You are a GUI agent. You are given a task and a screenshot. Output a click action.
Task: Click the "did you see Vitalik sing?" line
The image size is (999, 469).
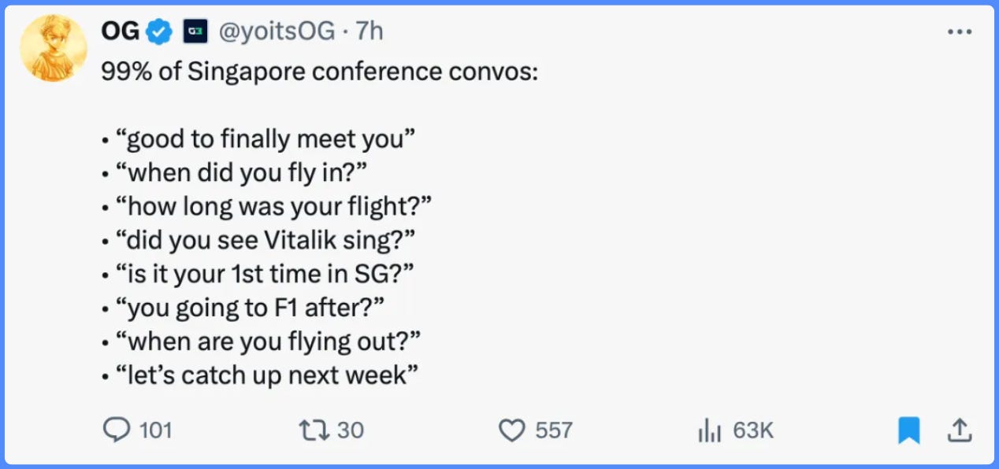pyautogui.click(x=266, y=240)
